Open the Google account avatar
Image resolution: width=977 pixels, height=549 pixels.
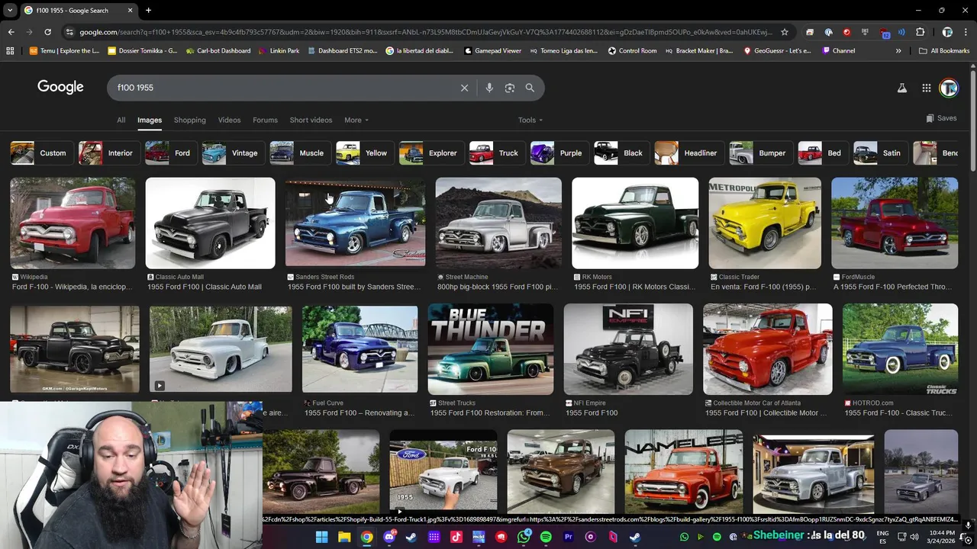click(949, 88)
